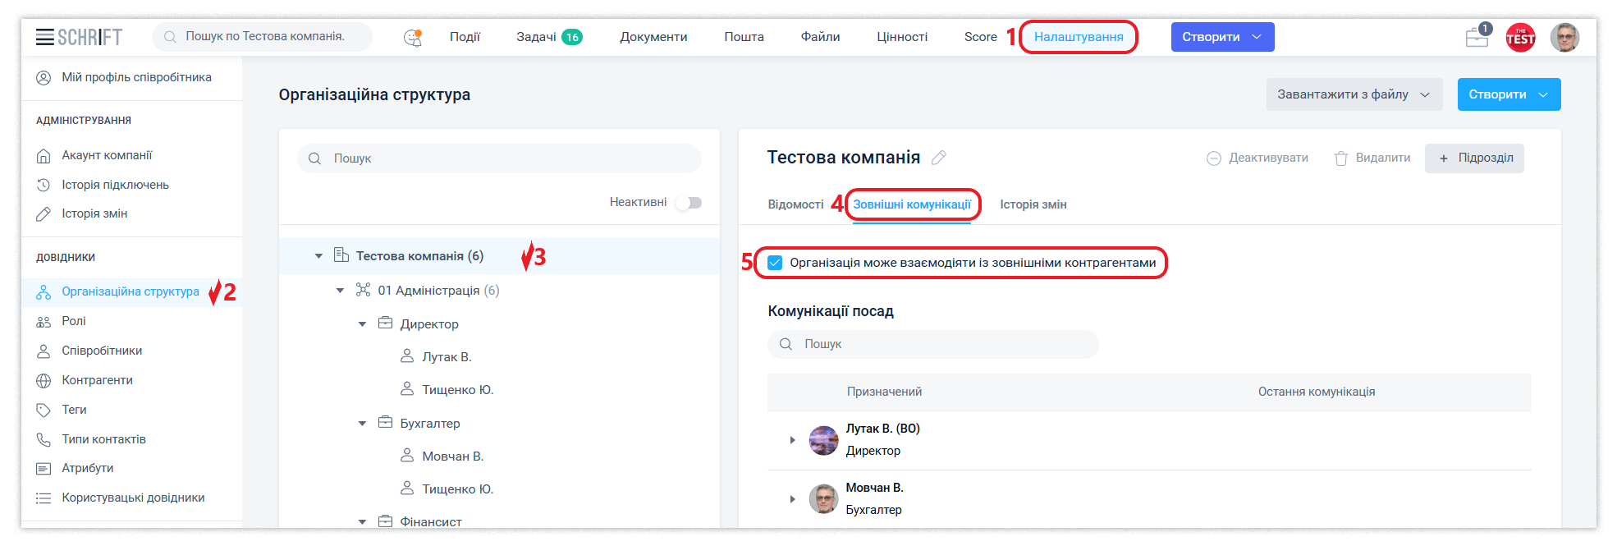Expand the Лутак В. communications row
The height and width of the screenshot is (546, 1617).
792,440
